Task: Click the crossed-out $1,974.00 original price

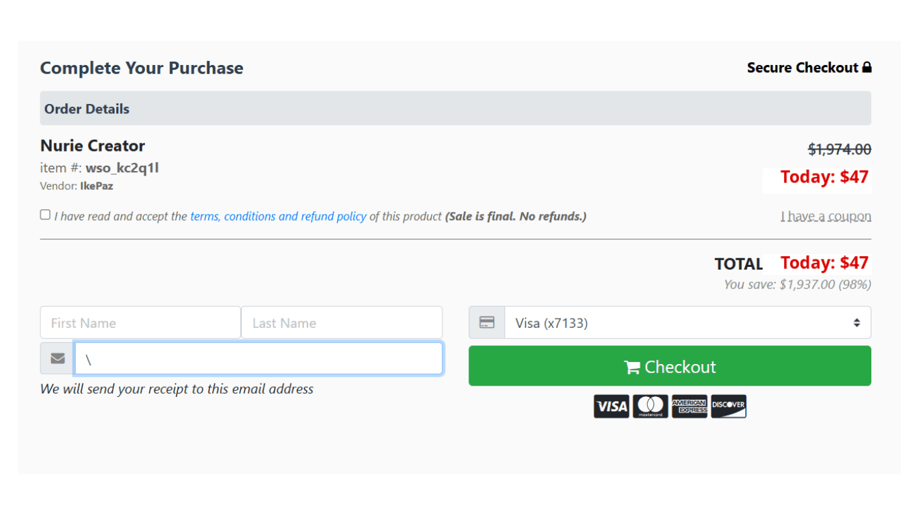Action: tap(839, 149)
